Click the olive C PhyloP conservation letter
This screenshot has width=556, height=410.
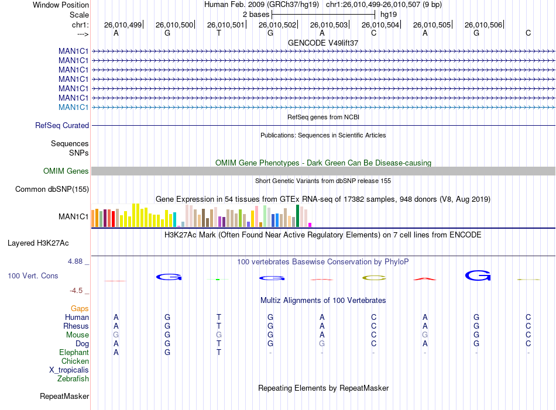coord(374,278)
